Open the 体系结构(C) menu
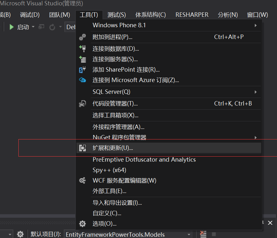 (x=151, y=15)
